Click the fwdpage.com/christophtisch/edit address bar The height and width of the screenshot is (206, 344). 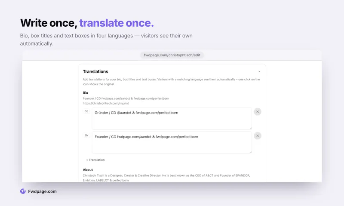tap(172, 55)
